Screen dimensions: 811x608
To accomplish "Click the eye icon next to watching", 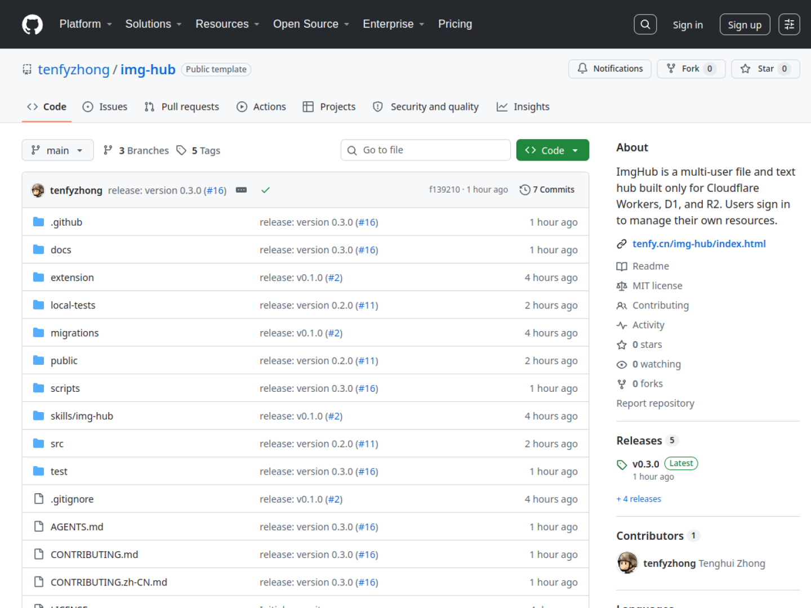I will click(622, 365).
